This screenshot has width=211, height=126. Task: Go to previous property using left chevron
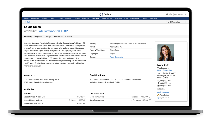coord(183,22)
